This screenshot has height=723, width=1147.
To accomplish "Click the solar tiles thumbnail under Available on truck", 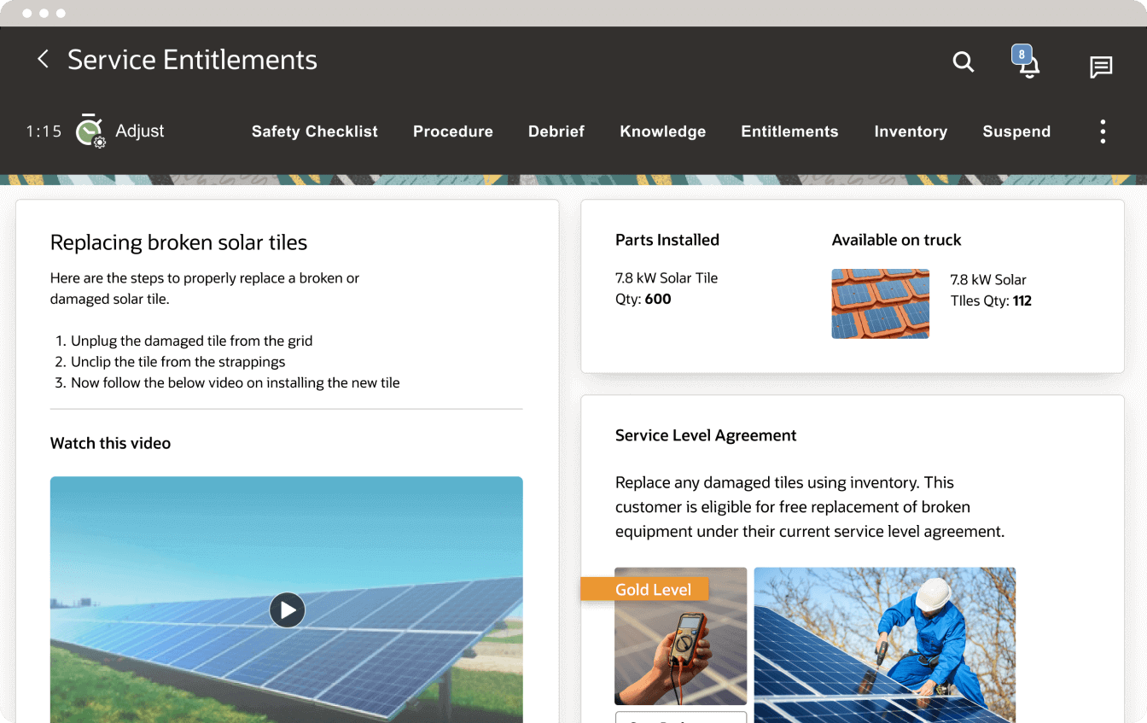I will click(880, 304).
